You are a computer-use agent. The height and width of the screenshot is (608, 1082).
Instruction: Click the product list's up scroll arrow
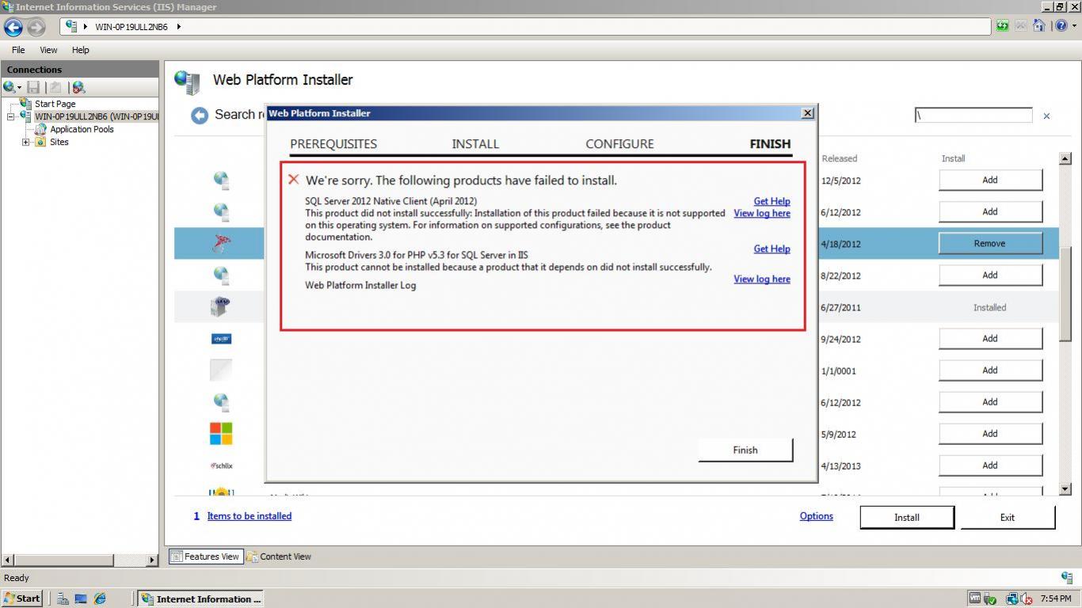pyautogui.click(x=1065, y=158)
